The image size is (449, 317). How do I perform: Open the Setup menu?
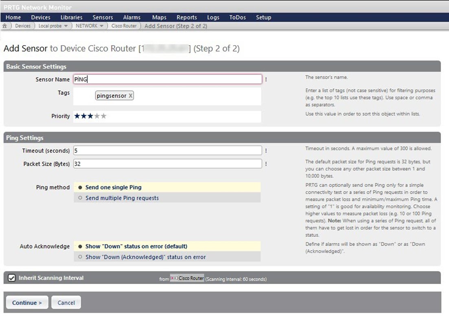tap(263, 17)
